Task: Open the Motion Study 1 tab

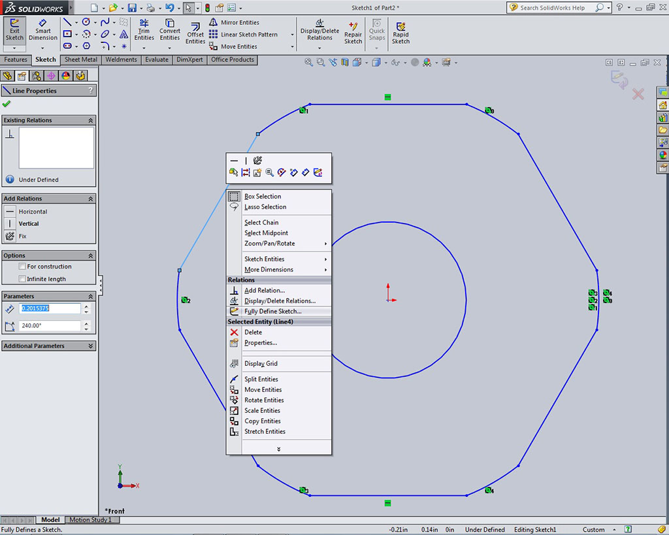Action: (90, 520)
